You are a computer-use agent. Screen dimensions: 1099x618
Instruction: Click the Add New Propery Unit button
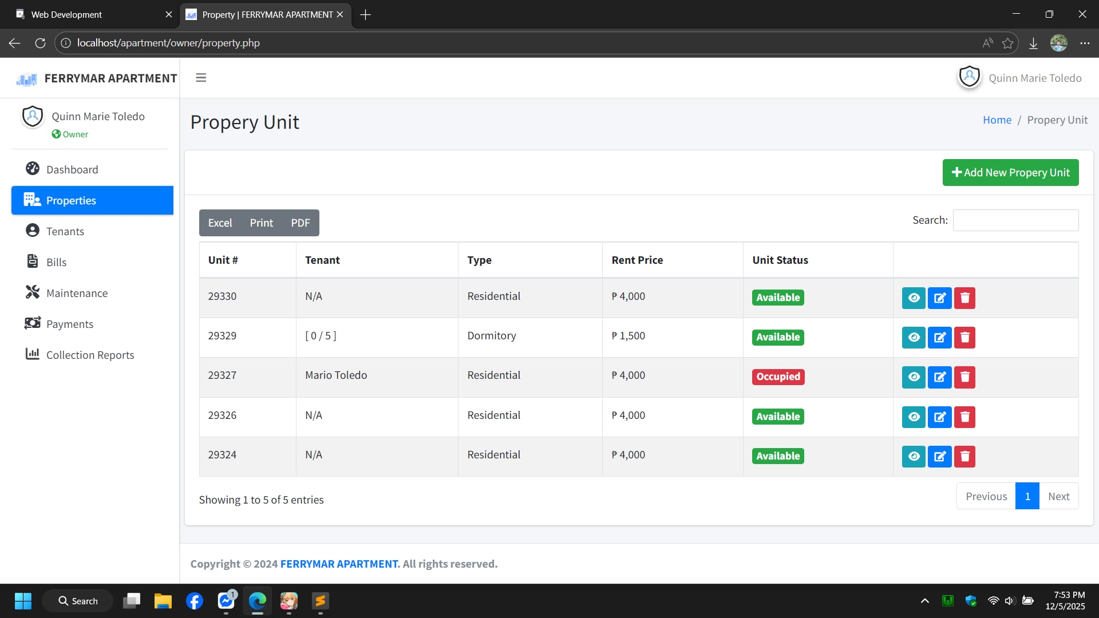1010,172
